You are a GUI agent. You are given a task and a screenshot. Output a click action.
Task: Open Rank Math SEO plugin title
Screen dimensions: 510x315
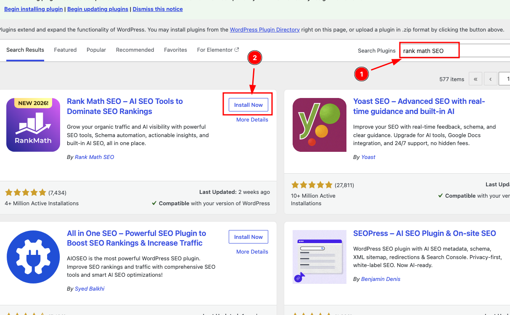pyautogui.click(x=125, y=106)
